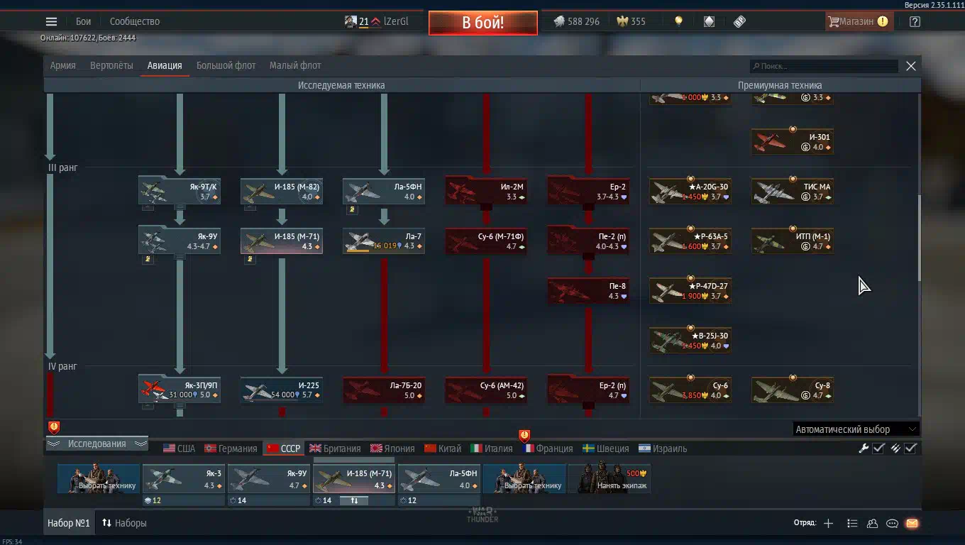
Task: Open Наборы presets list
Action: tap(124, 523)
